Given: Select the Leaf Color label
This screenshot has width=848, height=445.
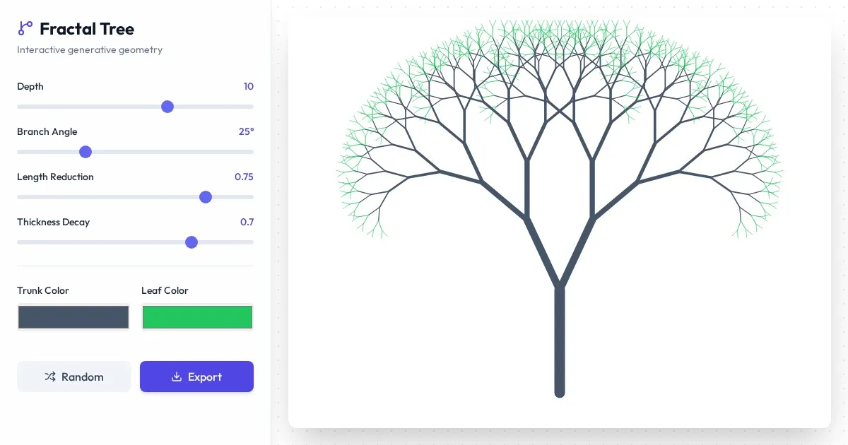Looking at the screenshot, I should coord(165,290).
